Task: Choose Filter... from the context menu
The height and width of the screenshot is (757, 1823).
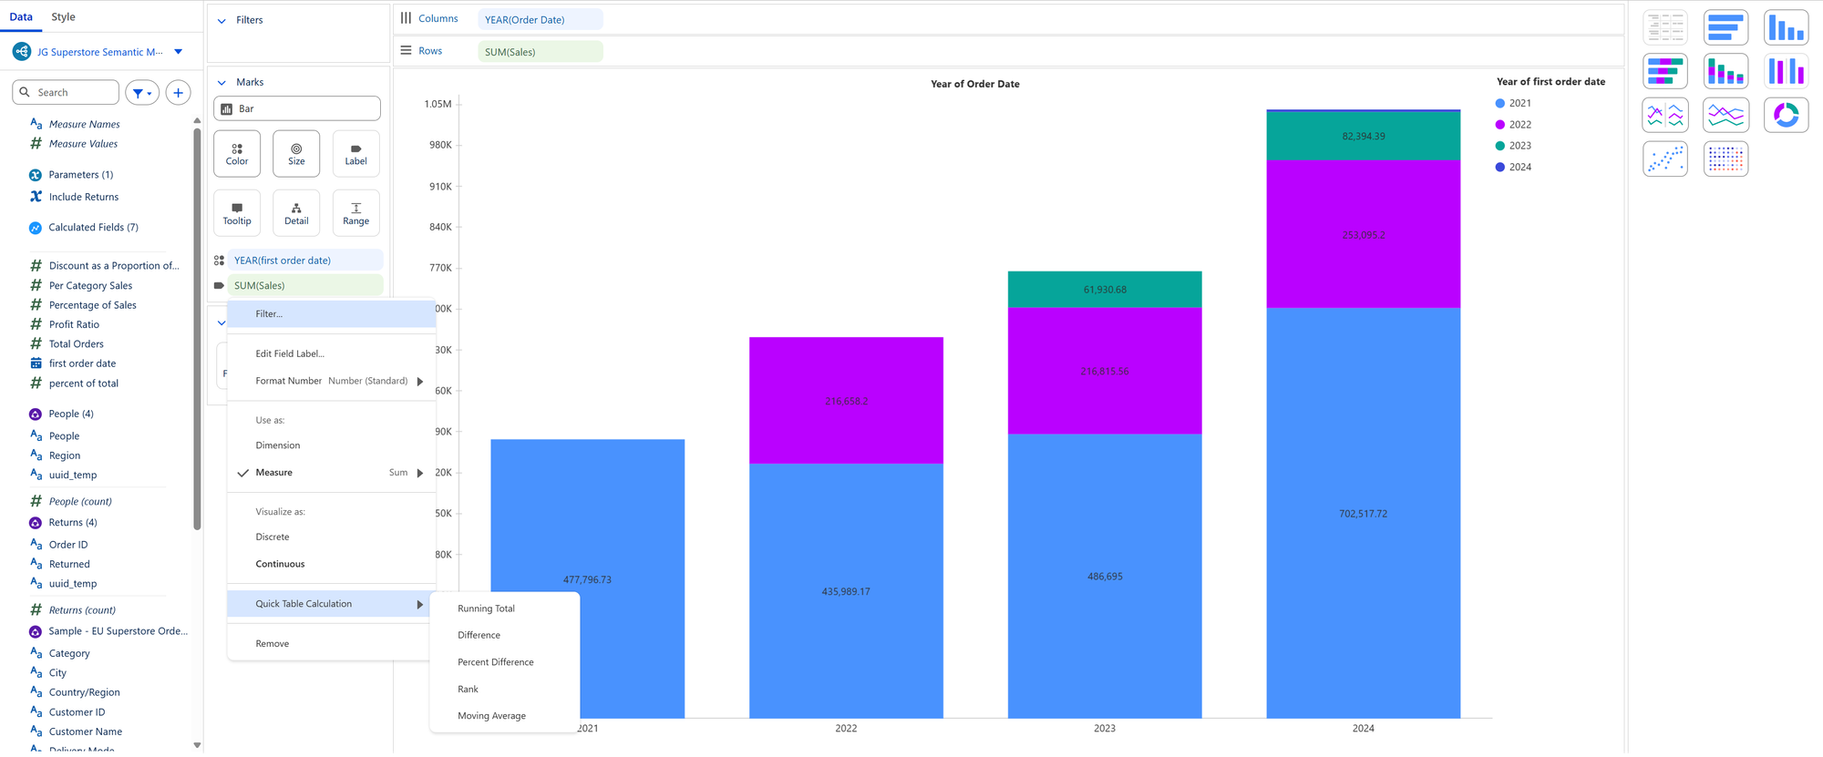Action: click(332, 314)
